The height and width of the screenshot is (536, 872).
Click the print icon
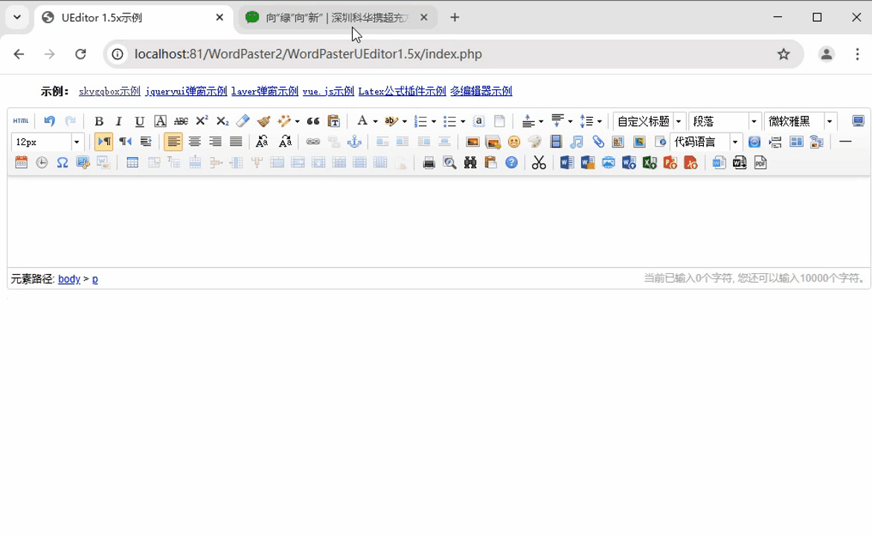point(429,163)
